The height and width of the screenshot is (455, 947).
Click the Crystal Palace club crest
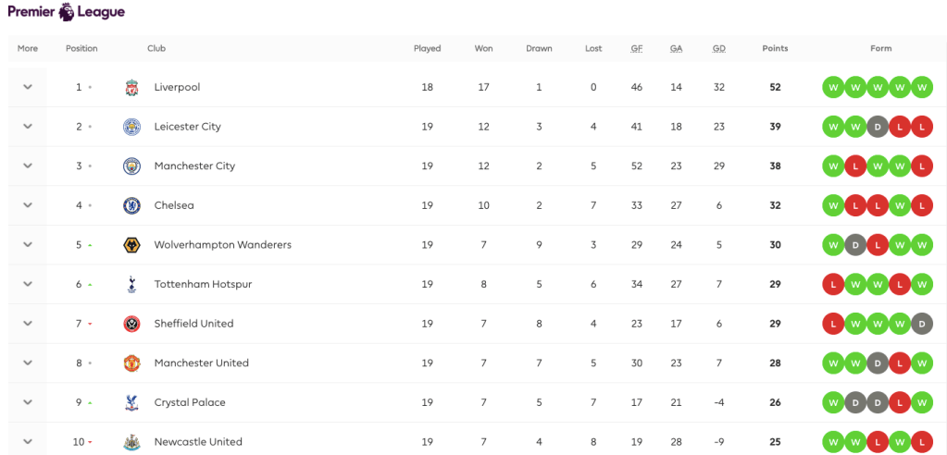click(x=131, y=402)
